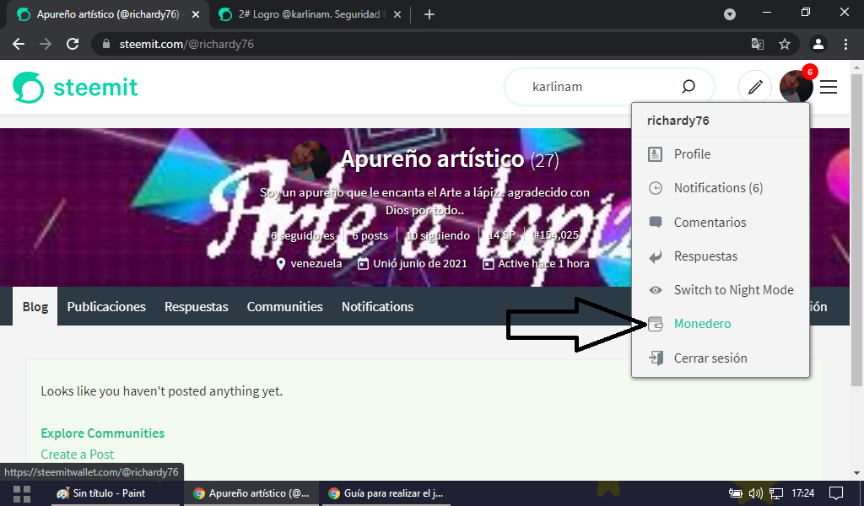Click the Apureño artístico profile name

pyautogui.click(x=432, y=159)
